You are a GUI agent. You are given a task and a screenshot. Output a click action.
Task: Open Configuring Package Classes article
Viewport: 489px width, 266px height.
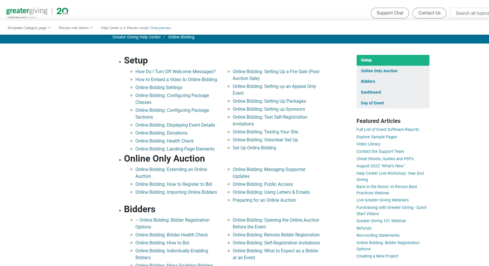(172, 99)
